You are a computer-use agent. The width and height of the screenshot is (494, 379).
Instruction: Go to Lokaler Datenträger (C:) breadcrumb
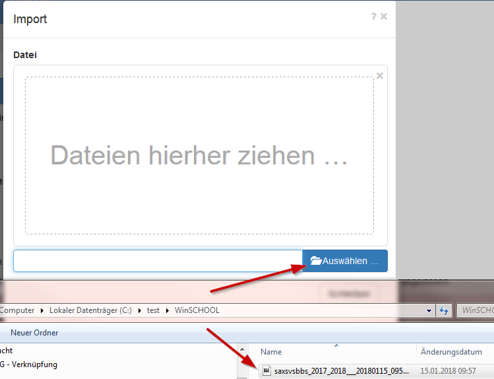click(90, 310)
